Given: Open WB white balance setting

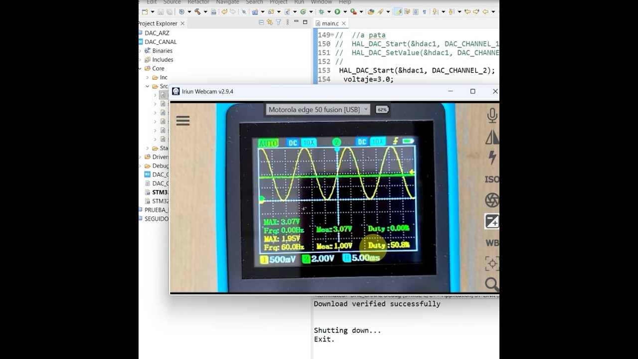Looking at the screenshot, I should click(492, 243).
